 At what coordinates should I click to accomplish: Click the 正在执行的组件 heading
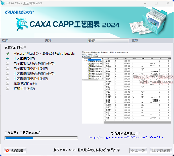(x=15, y=47)
